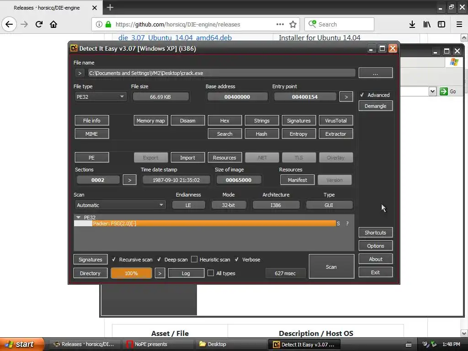
Task: Switch to Desktop folder taskbar item
Action: [x=232, y=344]
